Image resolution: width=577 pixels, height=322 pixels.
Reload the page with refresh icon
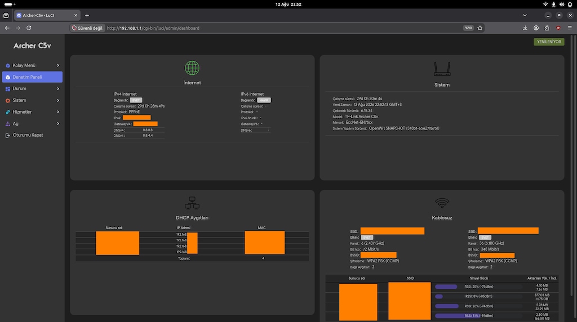(x=29, y=28)
